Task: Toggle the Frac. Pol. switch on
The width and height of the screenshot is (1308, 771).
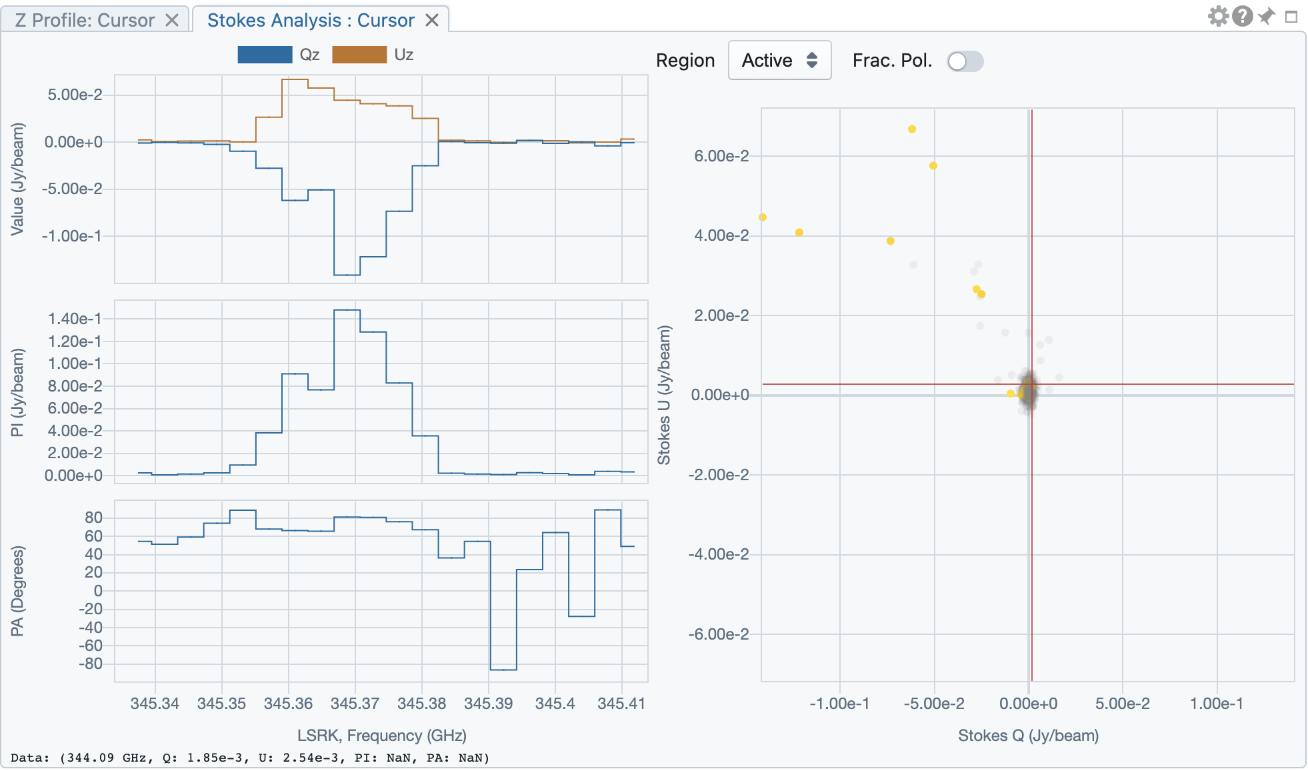Action: pos(965,61)
